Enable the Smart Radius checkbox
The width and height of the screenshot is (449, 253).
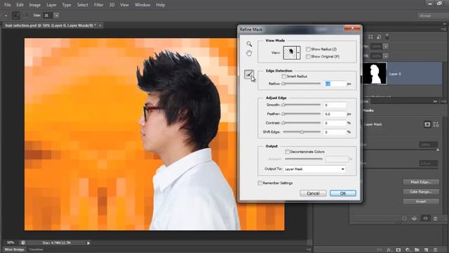(283, 77)
